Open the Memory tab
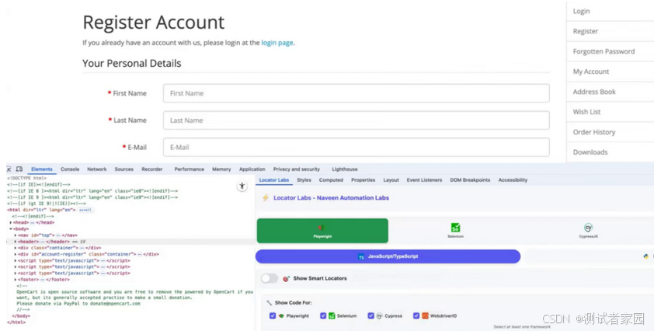Image resolution: width=654 pixels, height=331 pixels. click(x=221, y=169)
